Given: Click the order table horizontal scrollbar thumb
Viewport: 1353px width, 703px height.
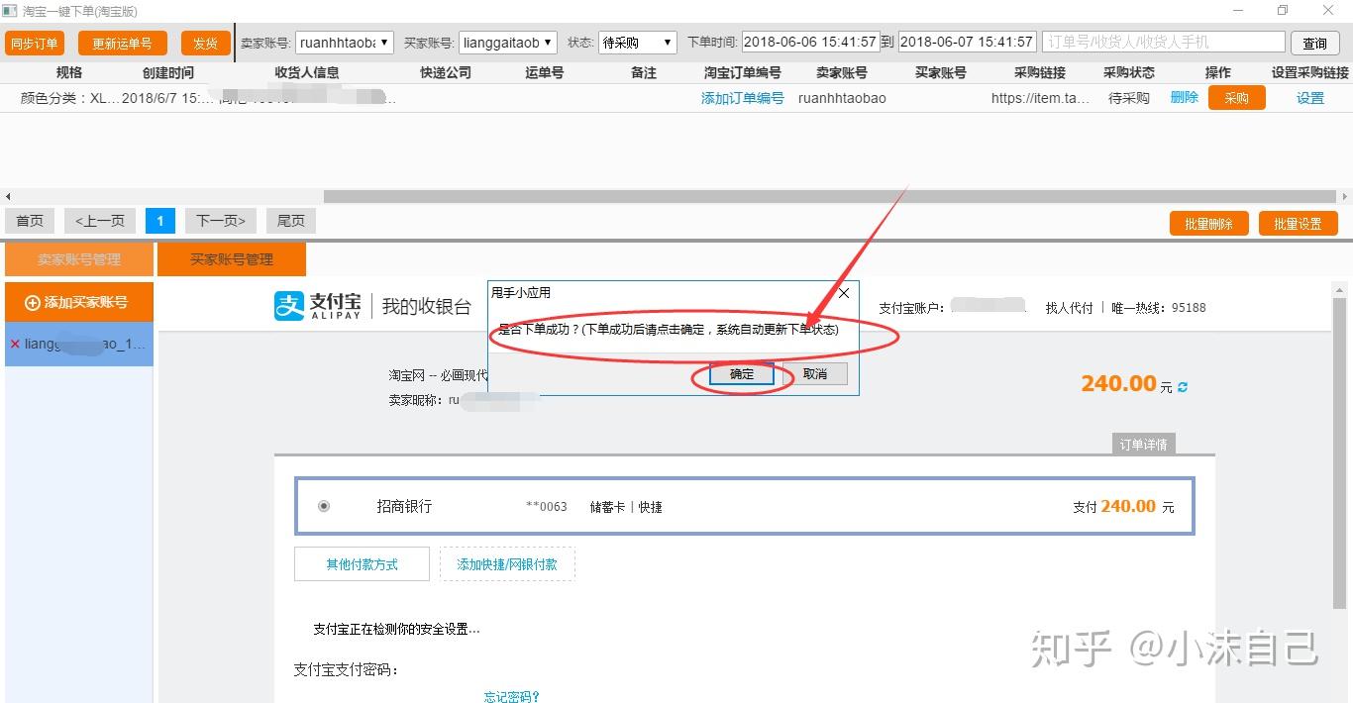Looking at the screenshot, I should click(x=830, y=196).
